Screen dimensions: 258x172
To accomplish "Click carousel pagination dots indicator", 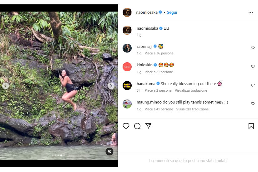I will pyautogui.click(x=58, y=155).
